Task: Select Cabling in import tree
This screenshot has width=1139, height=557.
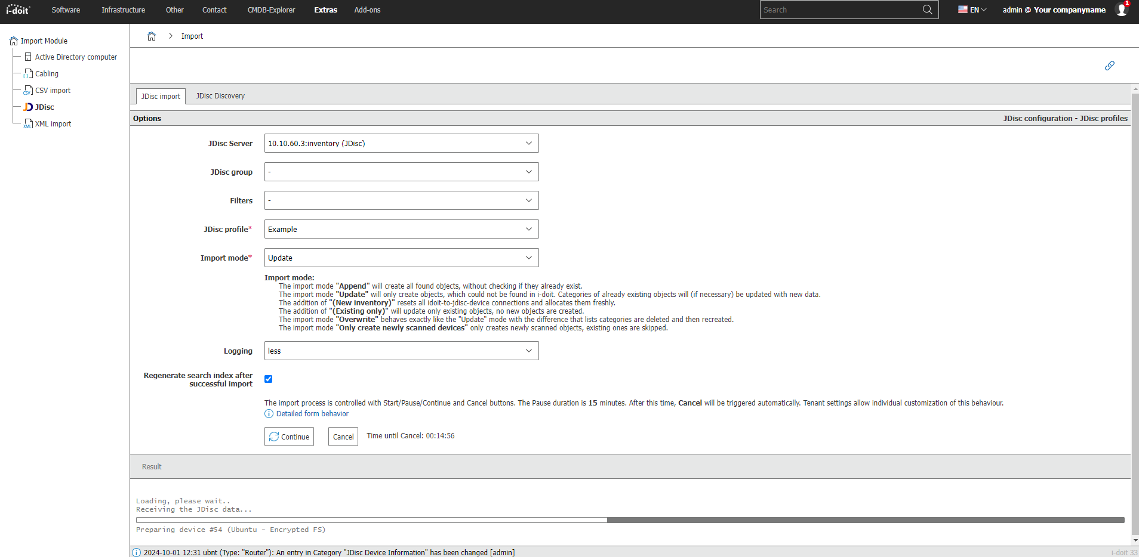Action: 47,73
